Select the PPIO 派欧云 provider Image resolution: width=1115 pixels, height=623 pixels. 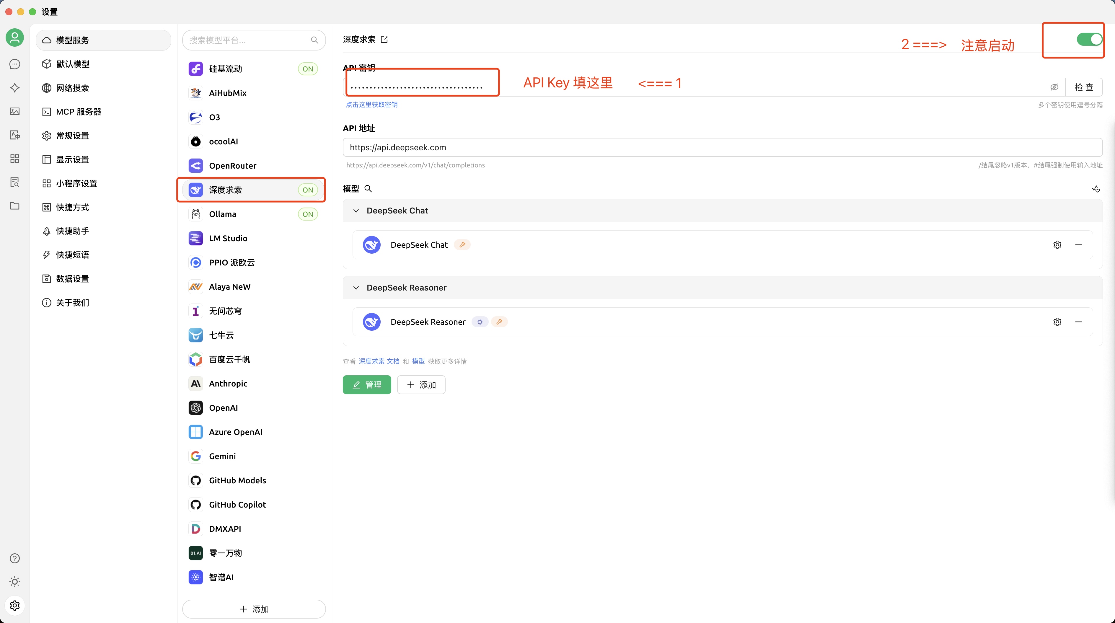coord(254,263)
